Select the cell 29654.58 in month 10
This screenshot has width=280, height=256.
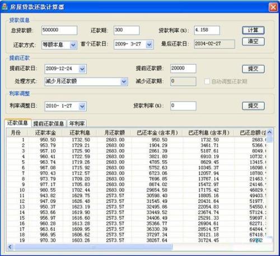(157, 190)
